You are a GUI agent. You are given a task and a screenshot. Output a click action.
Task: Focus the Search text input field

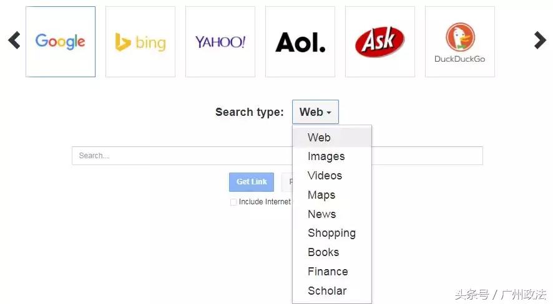point(181,156)
